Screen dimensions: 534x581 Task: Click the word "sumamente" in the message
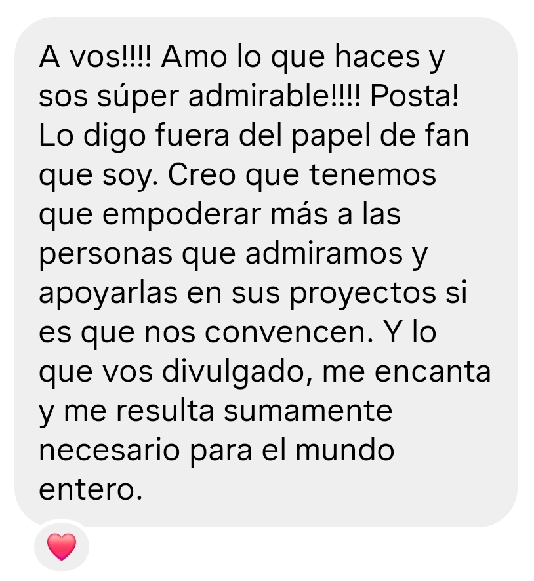308,411
